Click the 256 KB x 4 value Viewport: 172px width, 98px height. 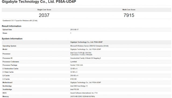[x=74, y=75]
